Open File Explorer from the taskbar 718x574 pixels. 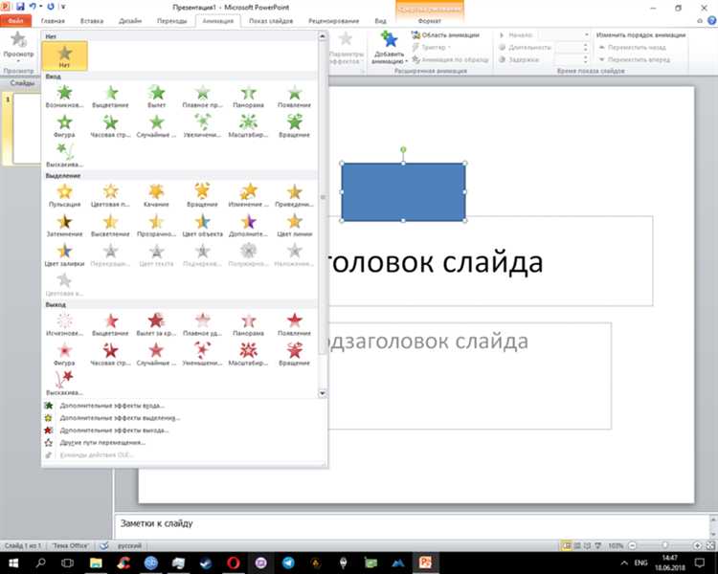96,563
